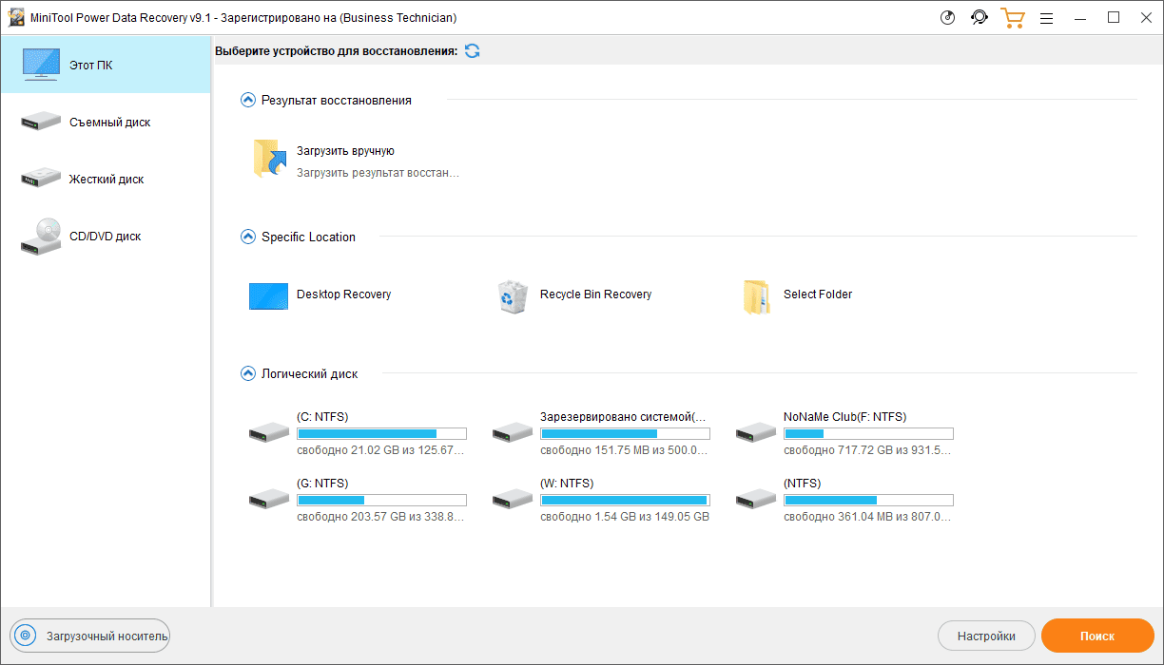Image resolution: width=1164 pixels, height=665 pixels.
Task: Click the Select Folder label
Action: coord(818,294)
